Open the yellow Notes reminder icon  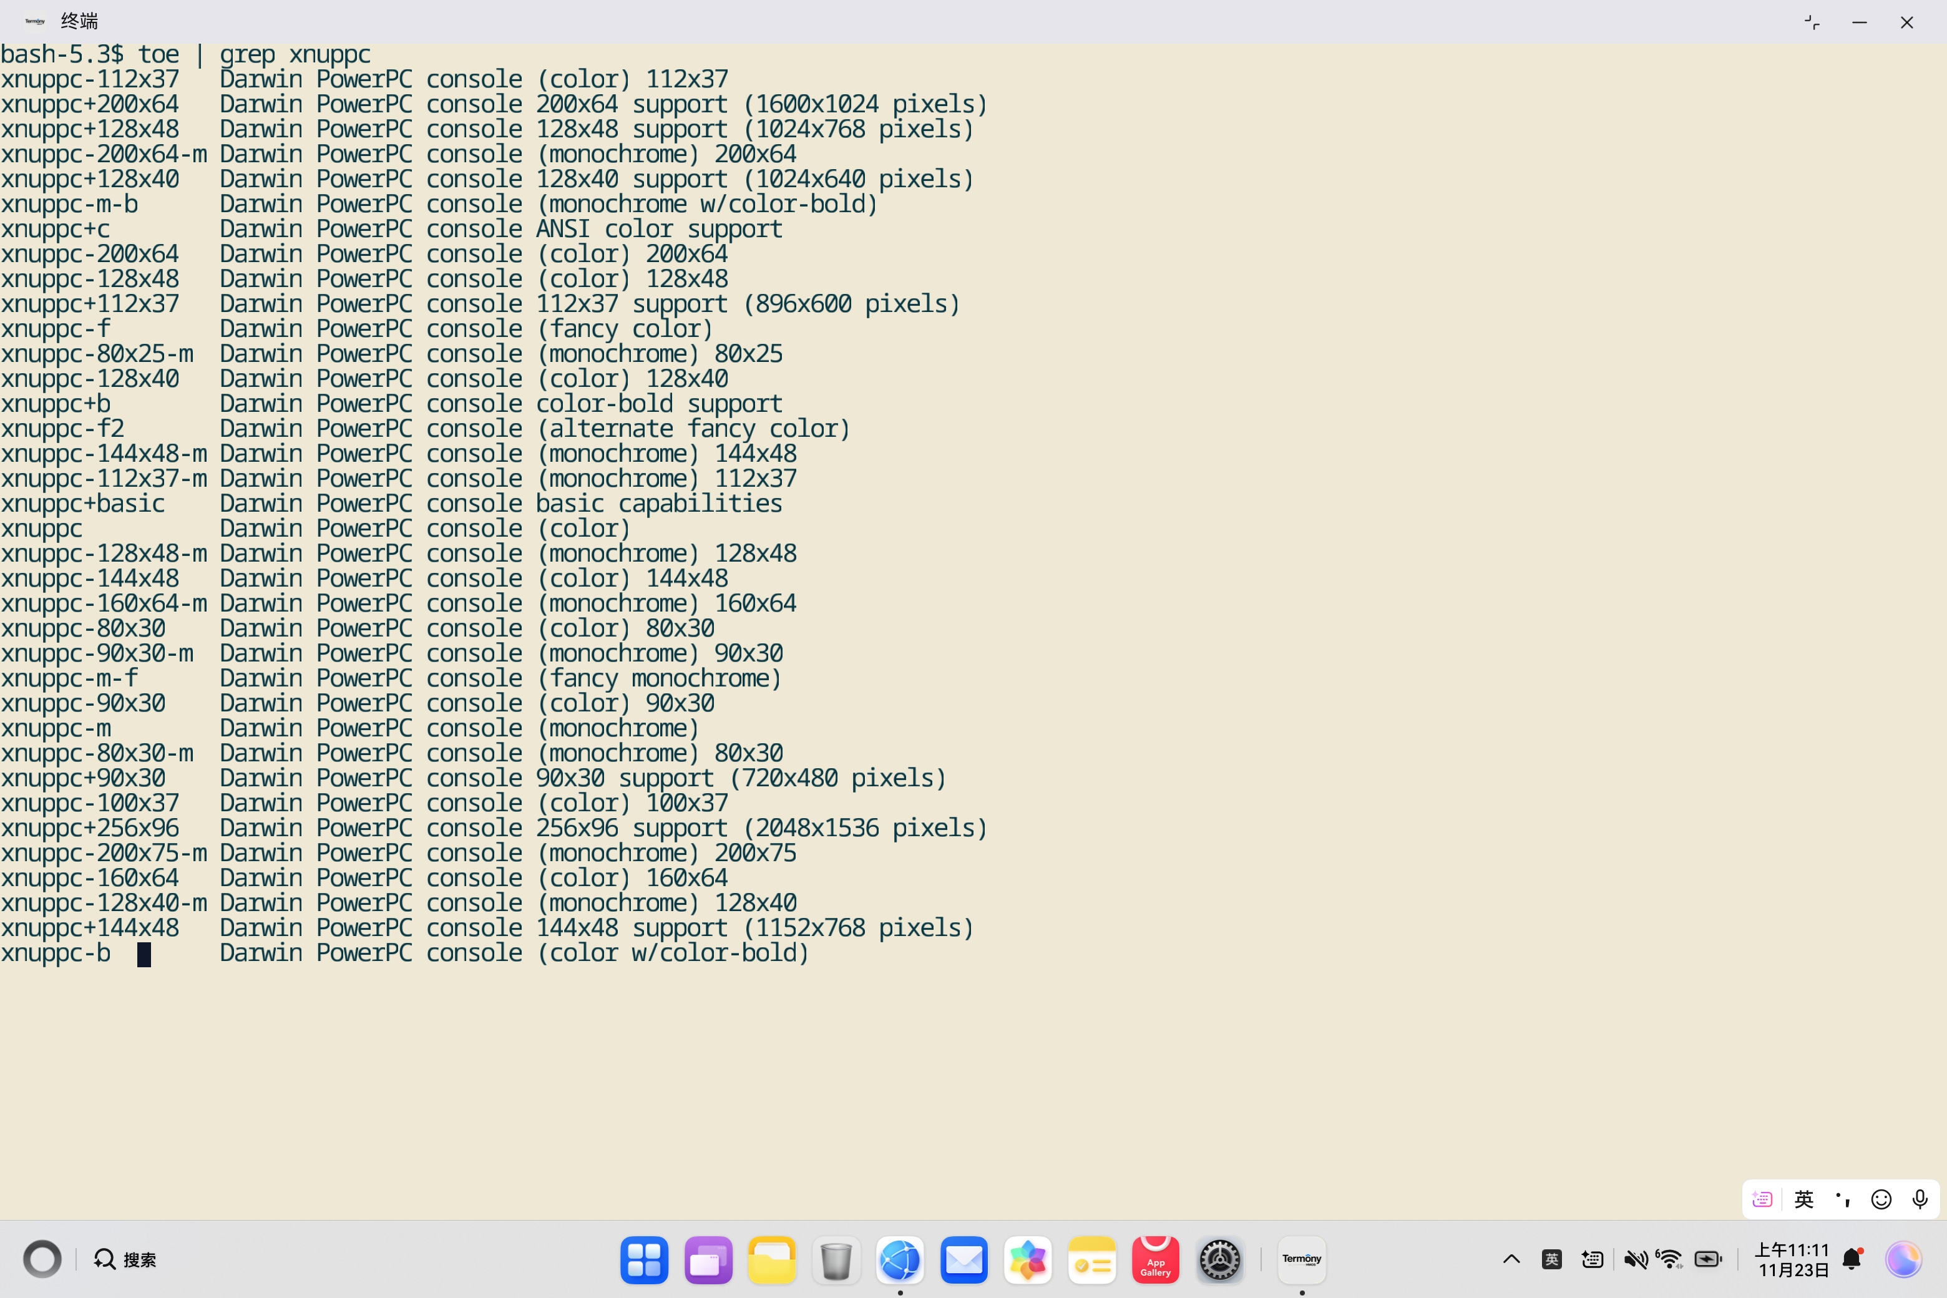(1091, 1260)
